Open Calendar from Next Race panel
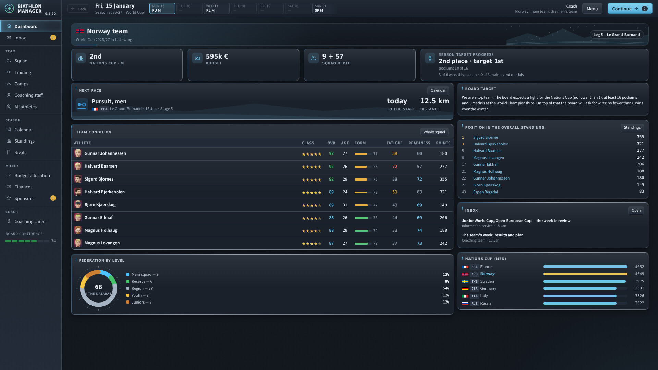This screenshot has height=370, width=658. tap(438, 90)
